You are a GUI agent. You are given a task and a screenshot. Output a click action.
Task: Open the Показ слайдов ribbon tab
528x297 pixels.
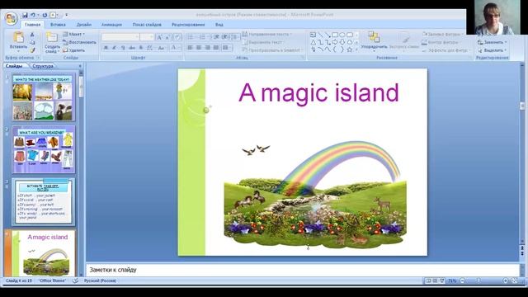tap(147, 25)
